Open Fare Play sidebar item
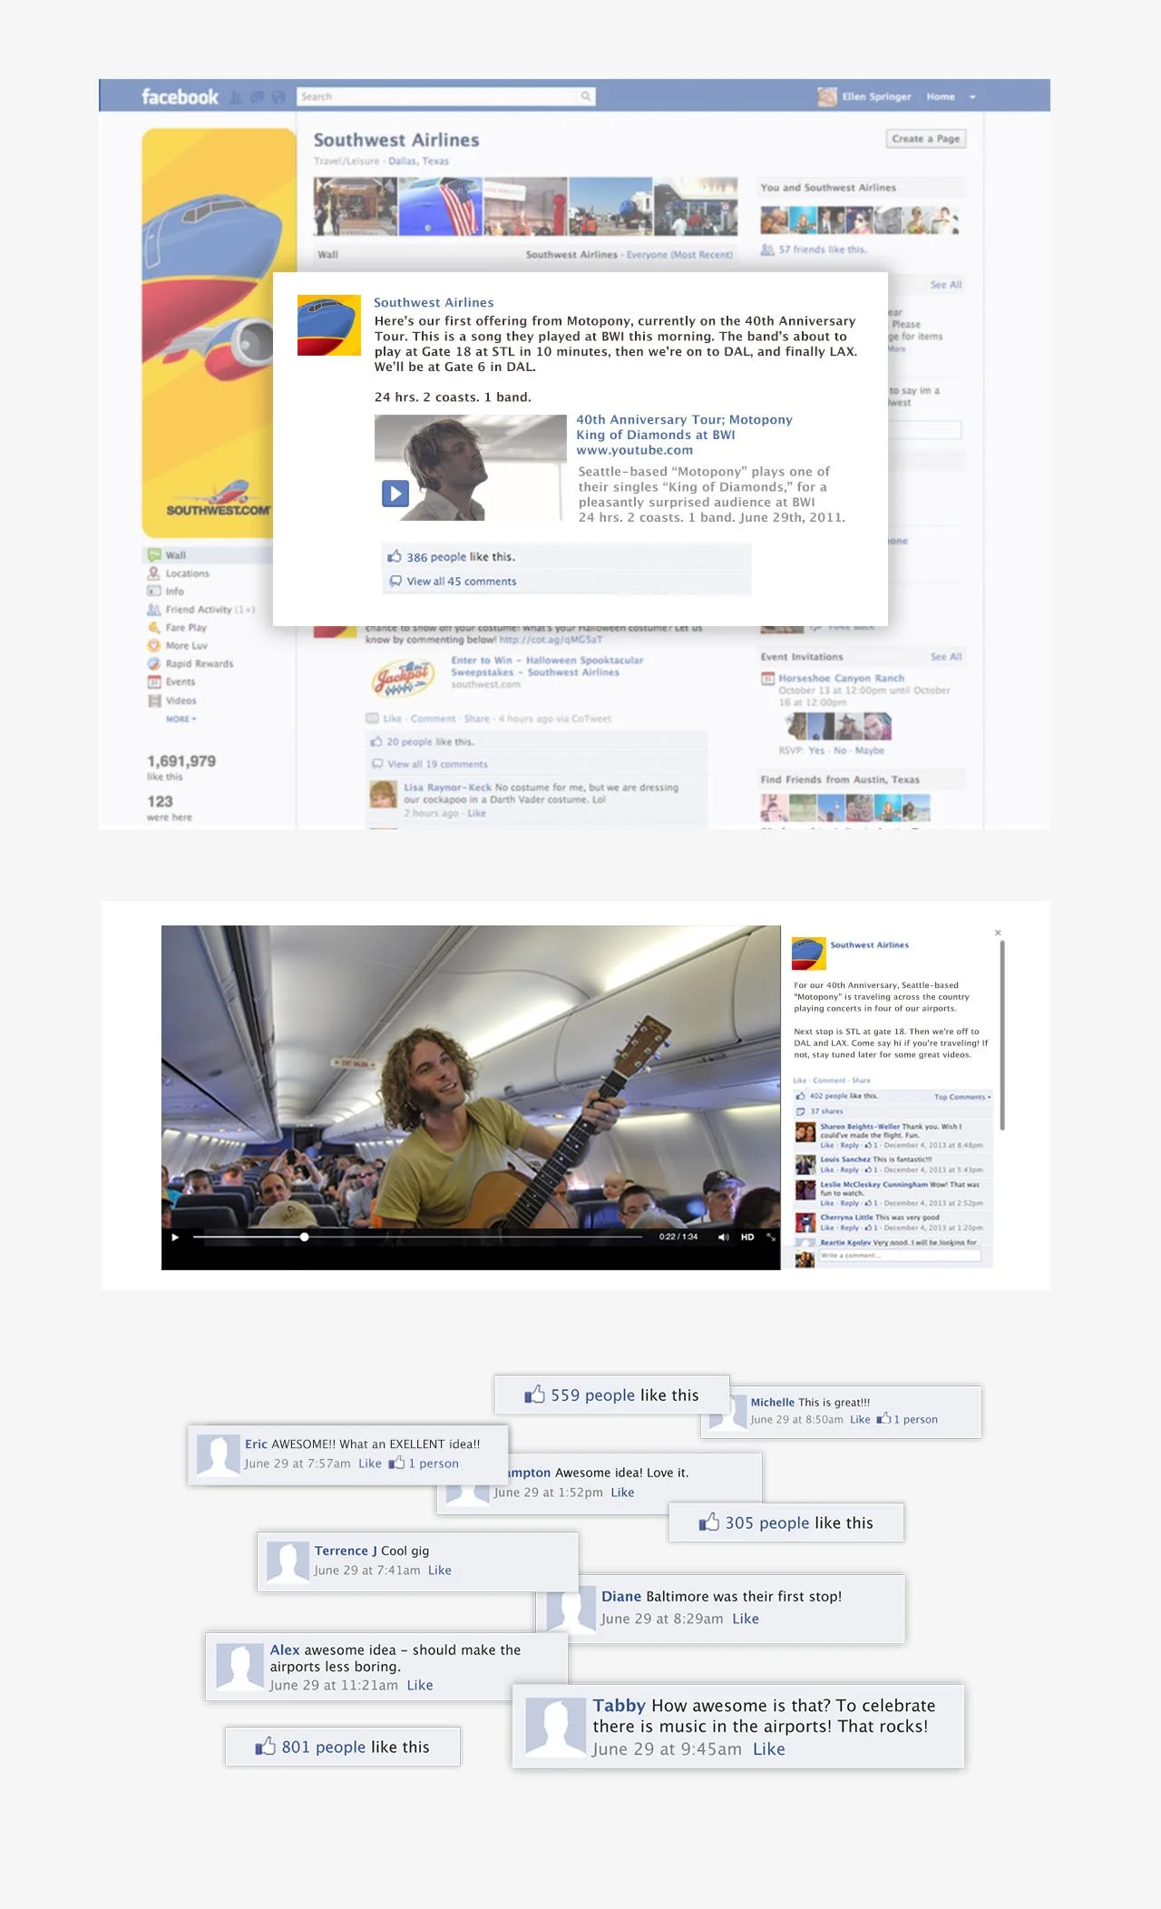1161x1909 pixels. click(186, 628)
